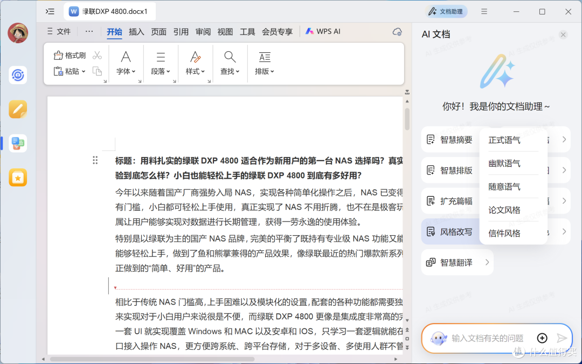582x364 pixels.
Task: Open the Layout (排版) icon
Action: (265, 57)
